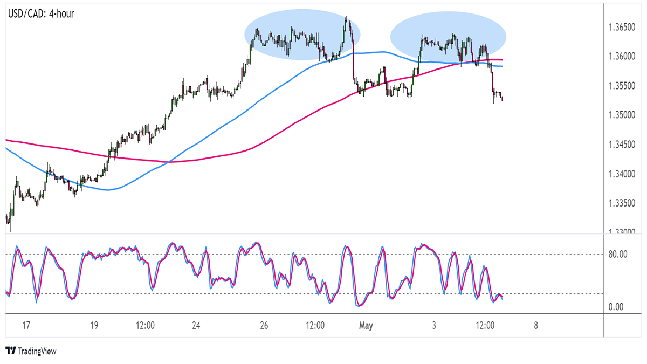Click the 8 date label on time axis

[x=535, y=326]
